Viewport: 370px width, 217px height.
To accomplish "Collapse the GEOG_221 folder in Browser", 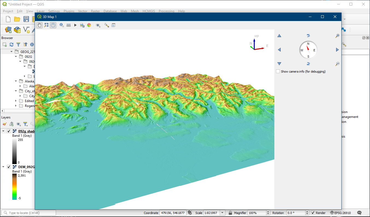I will pos(11,52).
